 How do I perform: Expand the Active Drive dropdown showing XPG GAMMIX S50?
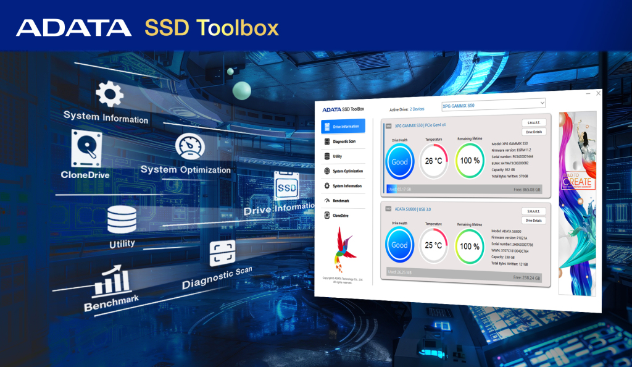pyautogui.click(x=493, y=105)
